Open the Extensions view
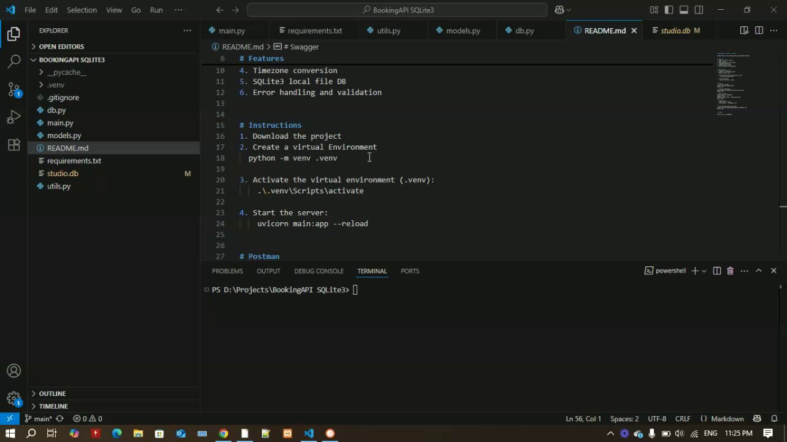 point(14,145)
